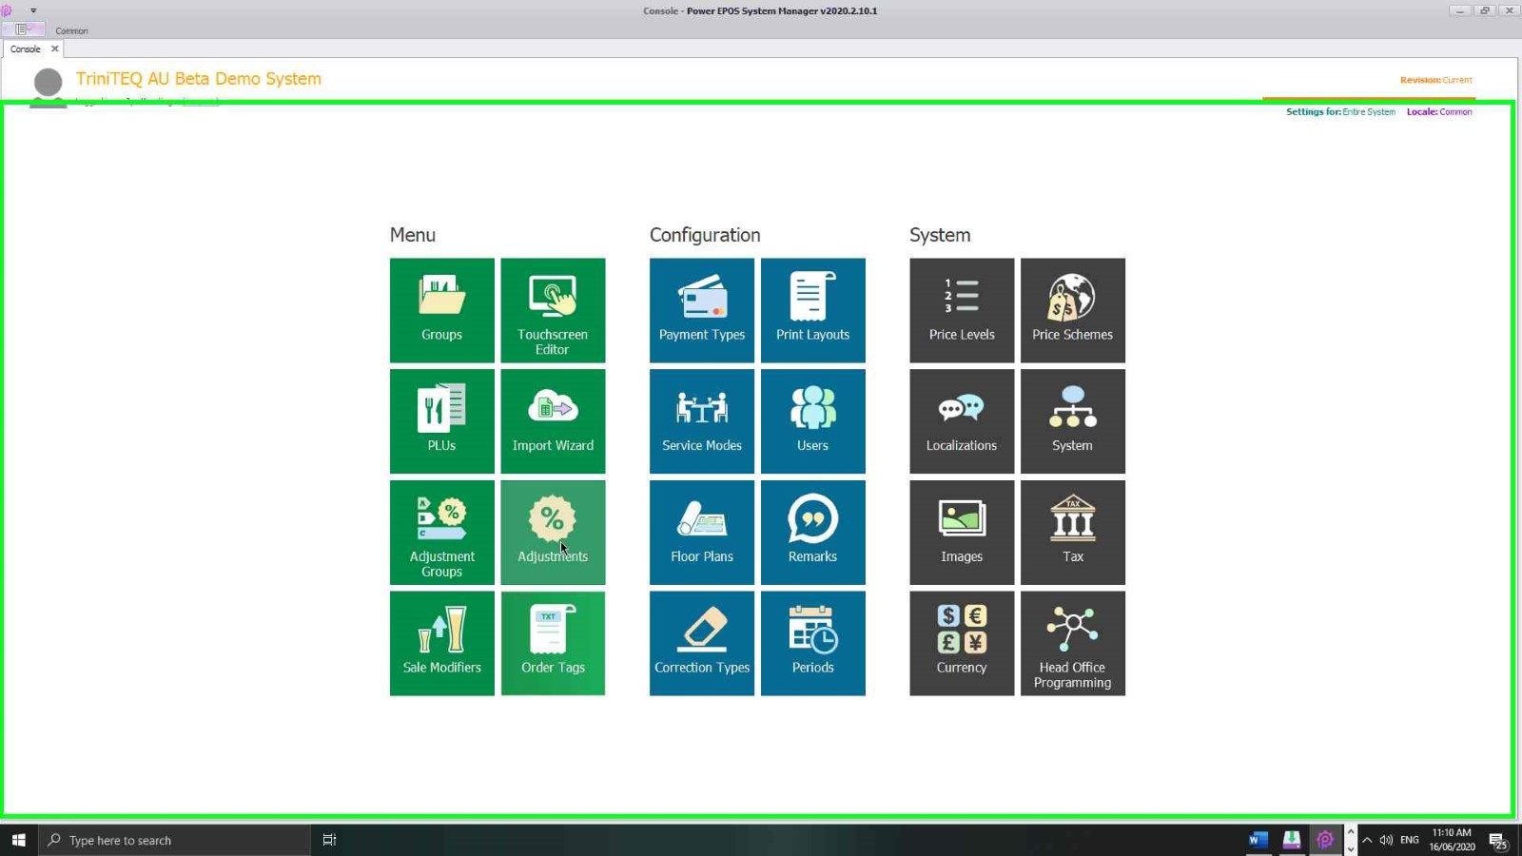This screenshot has width=1522, height=856.
Task: Open the Groups tile
Action: (441, 310)
